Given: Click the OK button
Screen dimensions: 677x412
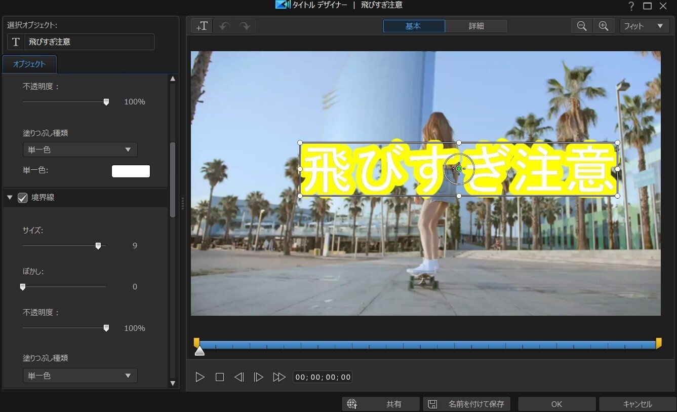Looking at the screenshot, I should coord(556,404).
